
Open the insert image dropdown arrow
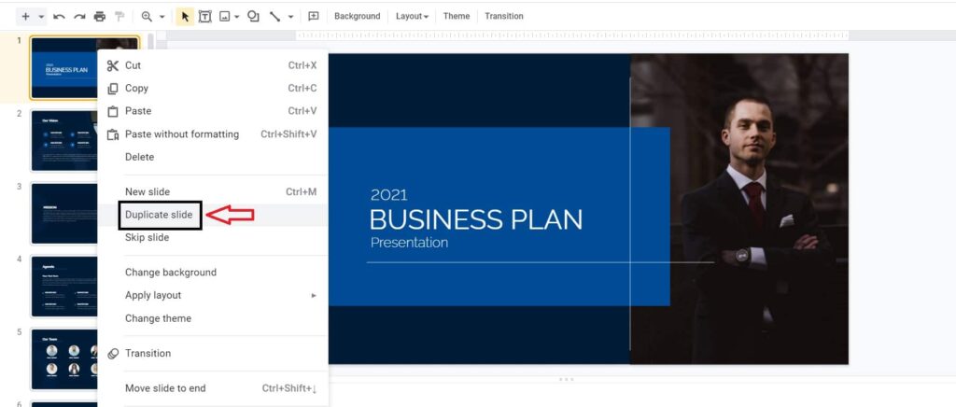[236, 17]
